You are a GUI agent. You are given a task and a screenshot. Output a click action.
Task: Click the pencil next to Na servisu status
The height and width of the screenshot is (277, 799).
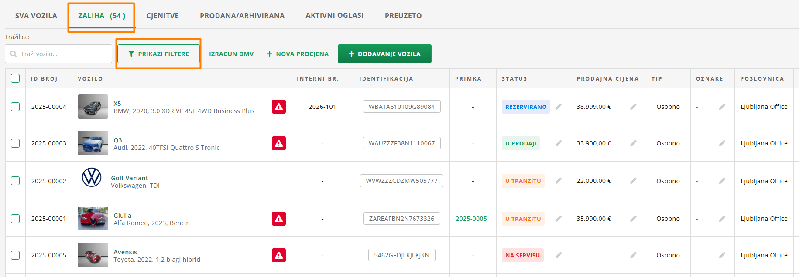[x=559, y=255]
